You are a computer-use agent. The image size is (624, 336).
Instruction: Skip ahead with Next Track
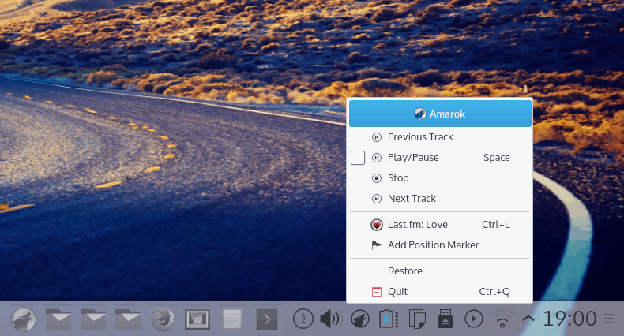pos(440,199)
